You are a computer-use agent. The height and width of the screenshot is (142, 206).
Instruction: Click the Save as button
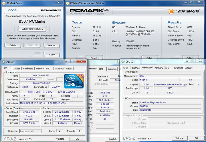52,45
